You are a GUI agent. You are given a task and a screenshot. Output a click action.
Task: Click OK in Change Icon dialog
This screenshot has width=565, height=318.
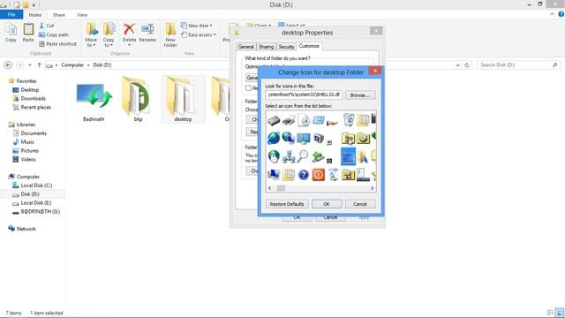point(327,204)
